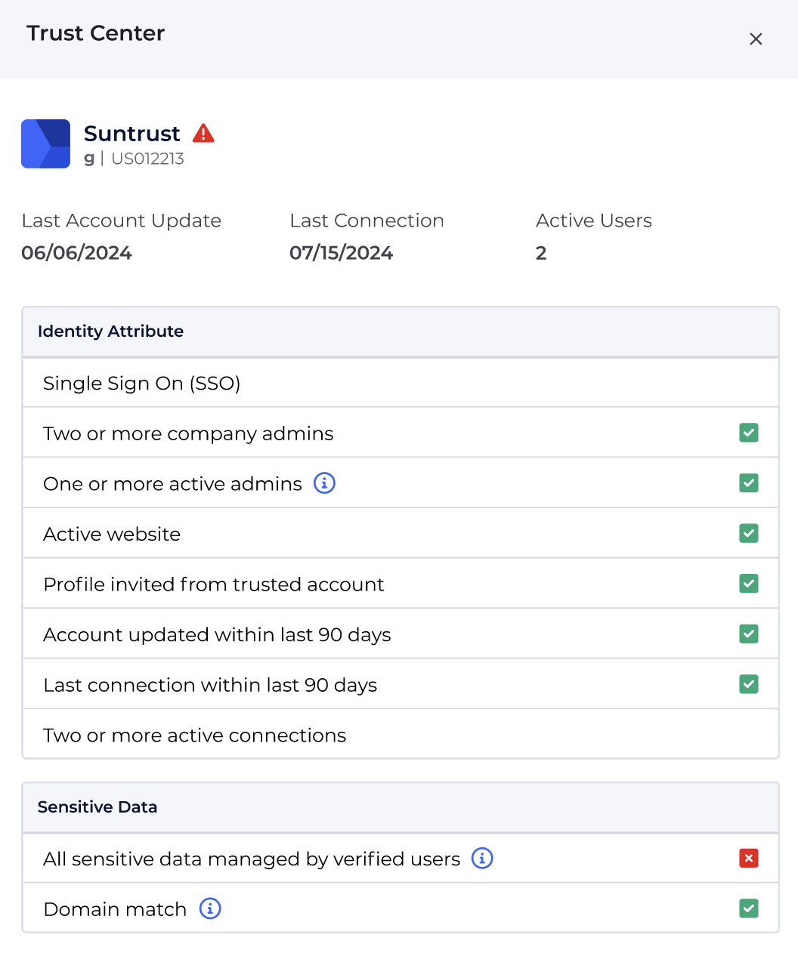
Task: Click Profile invited from trusted account label
Action: [214, 584]
